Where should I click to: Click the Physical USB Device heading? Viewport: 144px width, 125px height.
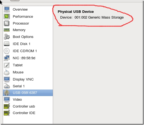[76, 12]
